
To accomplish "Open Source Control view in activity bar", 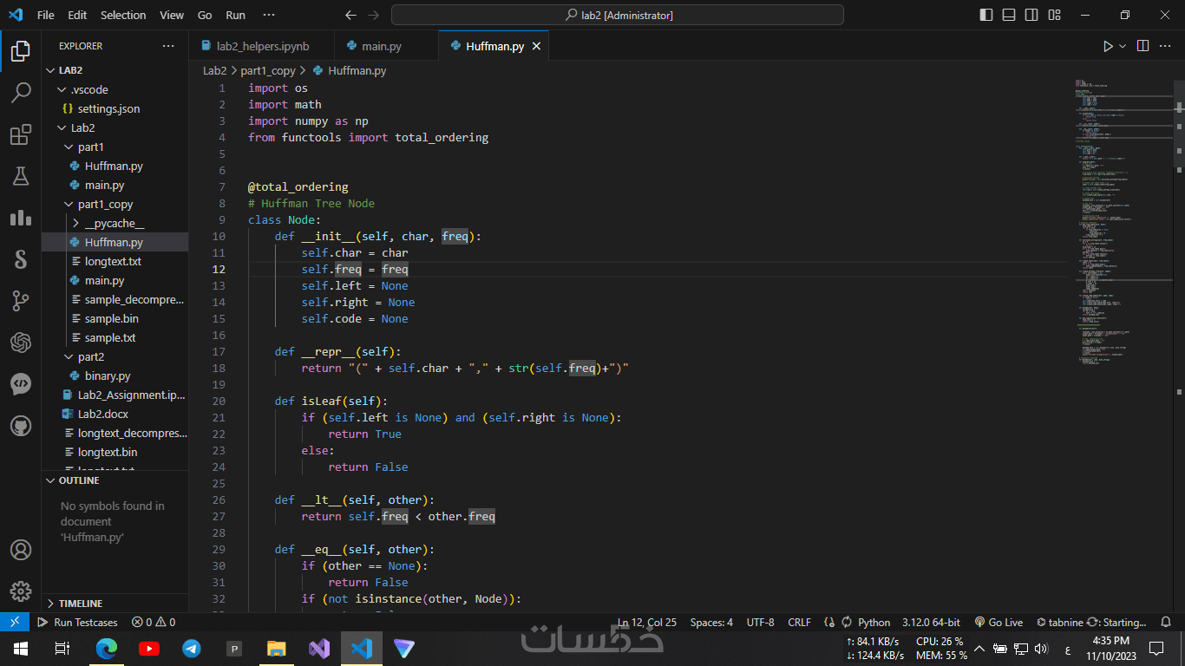I will click(21, 301).
